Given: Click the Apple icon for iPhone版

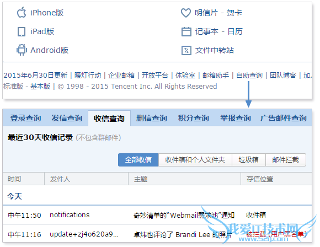Looking at the screenshot, I should click(22, 12).
